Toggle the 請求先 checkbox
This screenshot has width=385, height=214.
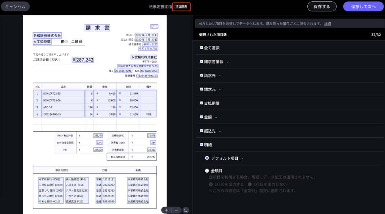coord(201,75)
